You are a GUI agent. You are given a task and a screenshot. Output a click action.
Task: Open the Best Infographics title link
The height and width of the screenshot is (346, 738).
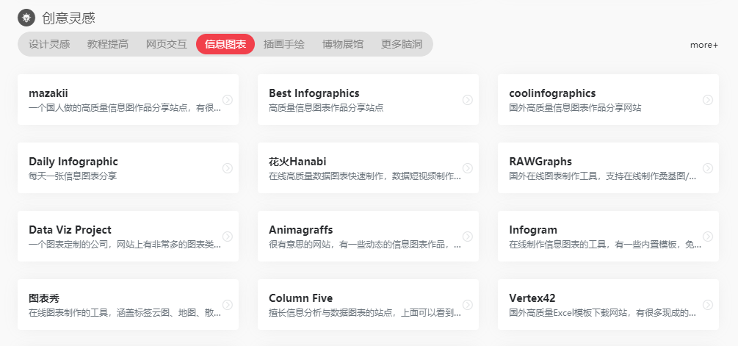[314, 93]
